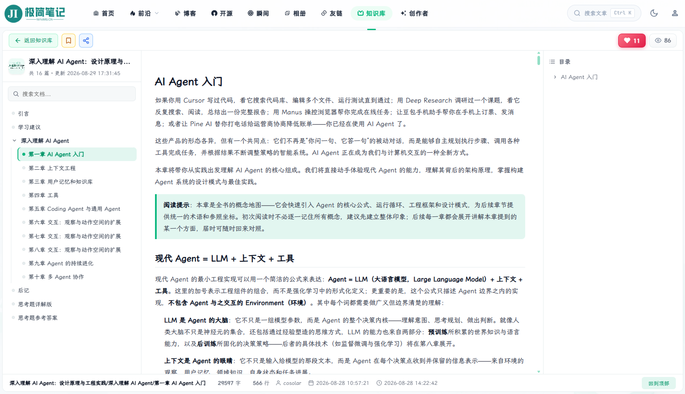Viewport: 685px width, 394px height.
Task: Select 第一章 AI Agent 入门 chapter
Action: click(x=77, y=154)
